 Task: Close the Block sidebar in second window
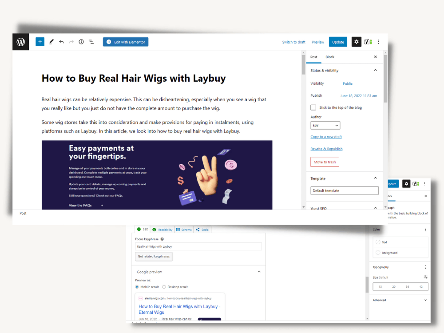pyautogui.click(x=426, y=196)
